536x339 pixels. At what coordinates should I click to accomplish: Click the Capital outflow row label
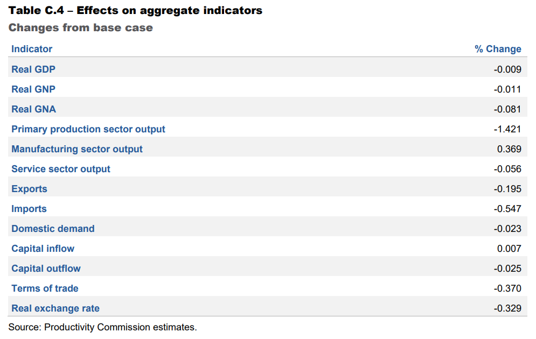pos(46,269)
